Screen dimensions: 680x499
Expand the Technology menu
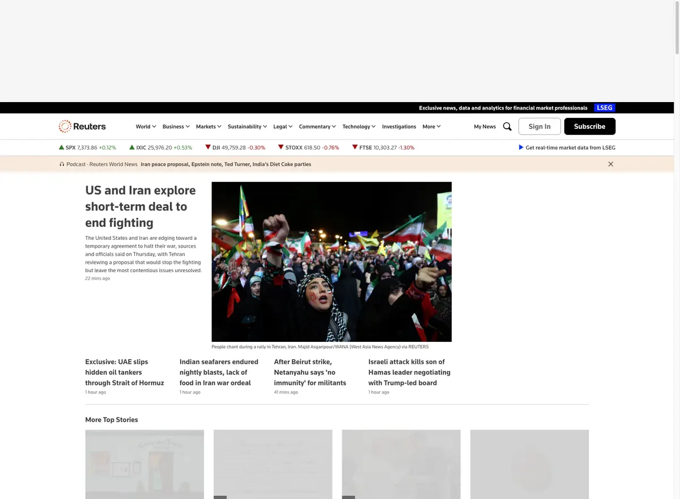[x=359, y=126]
